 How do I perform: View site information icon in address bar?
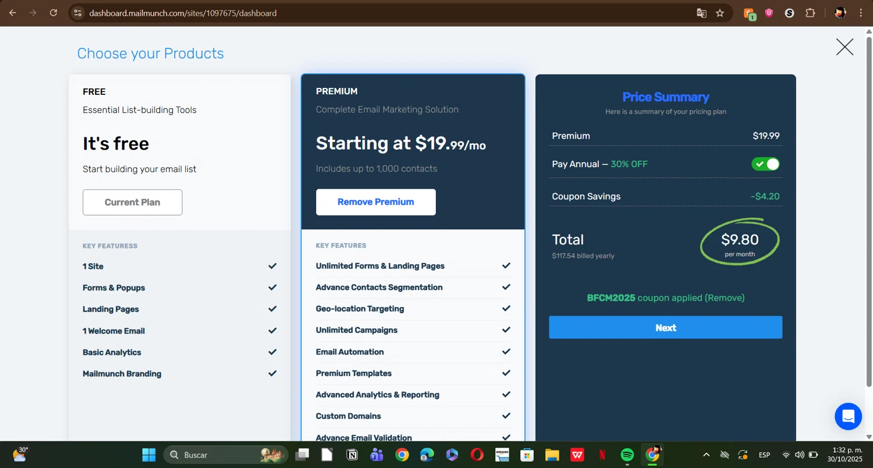(78, 13)
